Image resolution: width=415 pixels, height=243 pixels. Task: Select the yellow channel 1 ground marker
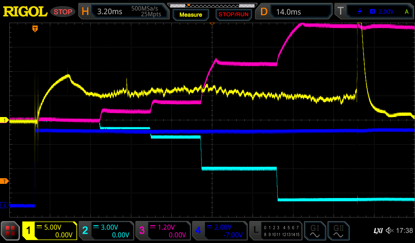[4, 120]
